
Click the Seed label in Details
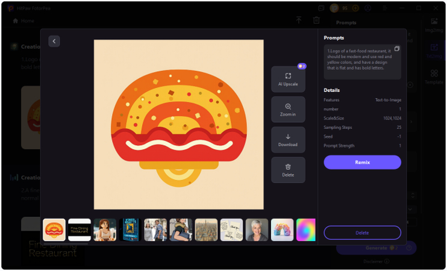coord(328,137)
